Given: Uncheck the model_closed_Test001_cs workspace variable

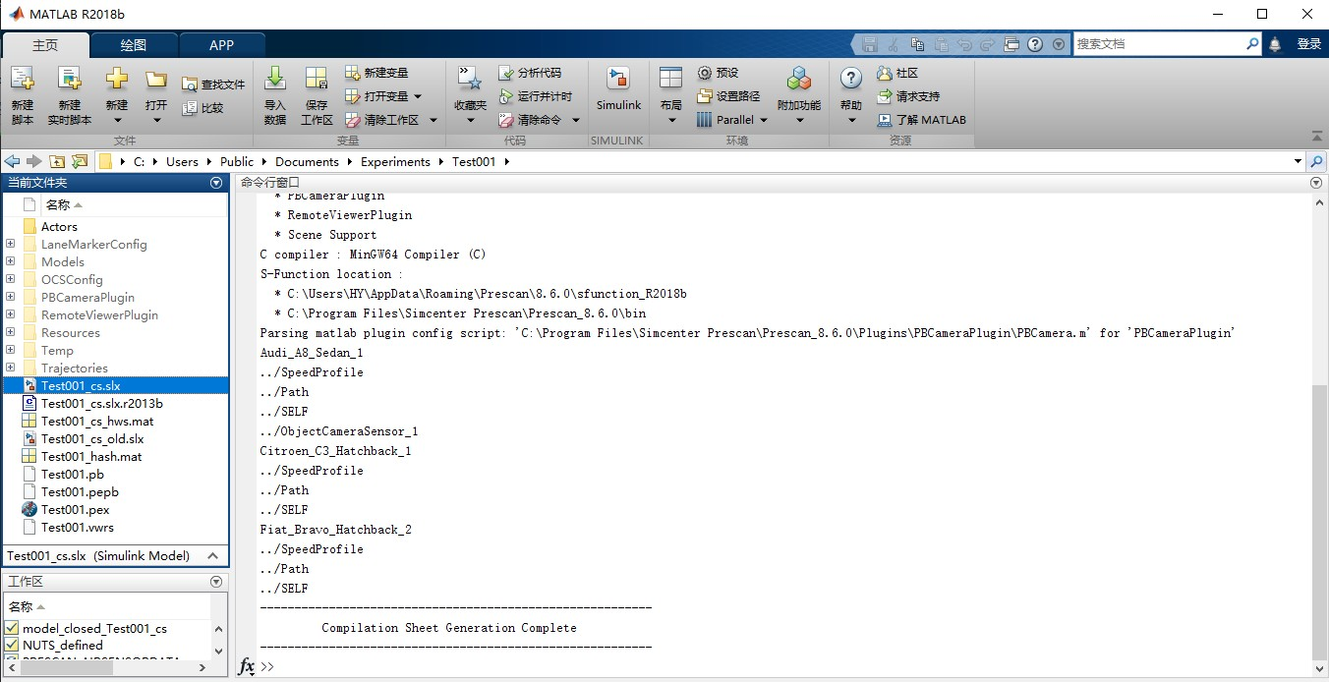Looking at the screenshot, I should click(10, 628).
